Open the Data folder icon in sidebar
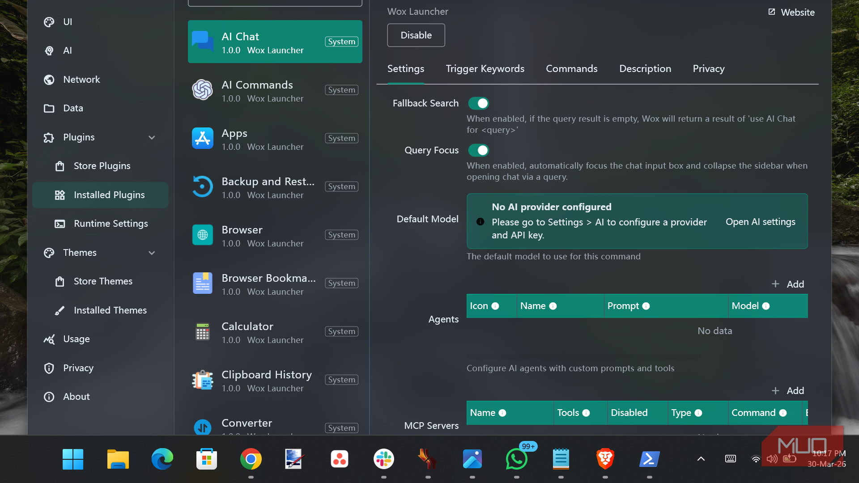 coord(49,108)
